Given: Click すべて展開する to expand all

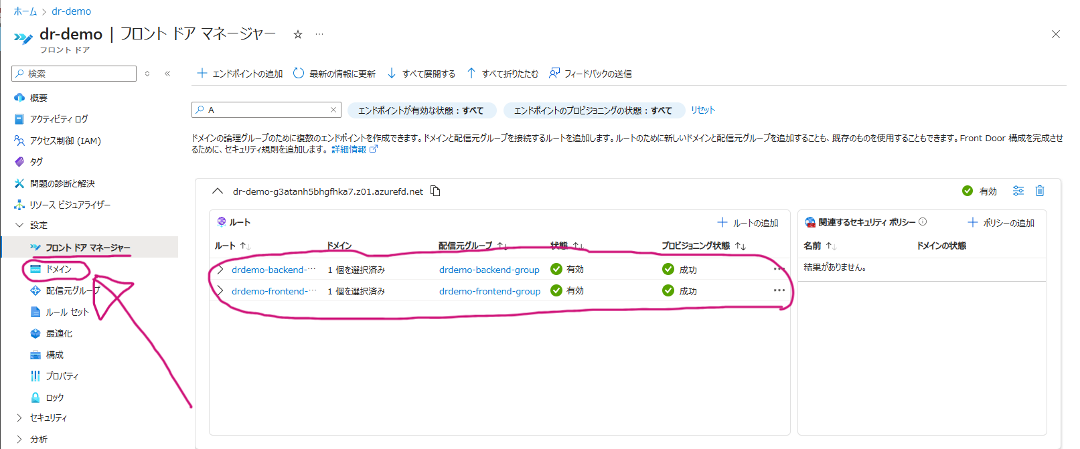Looking at the screenshot, I should pos(421,74).
